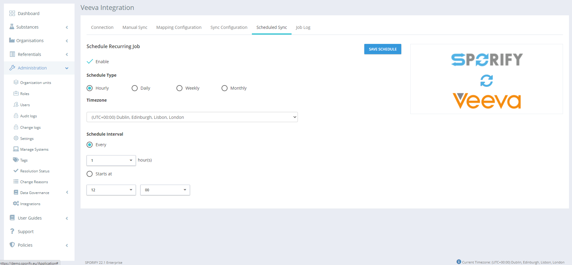This screenshot has width=572, height=265.
Task: Select the Daily schedule type
Action: pyautogui.click(x=135, y=88)
